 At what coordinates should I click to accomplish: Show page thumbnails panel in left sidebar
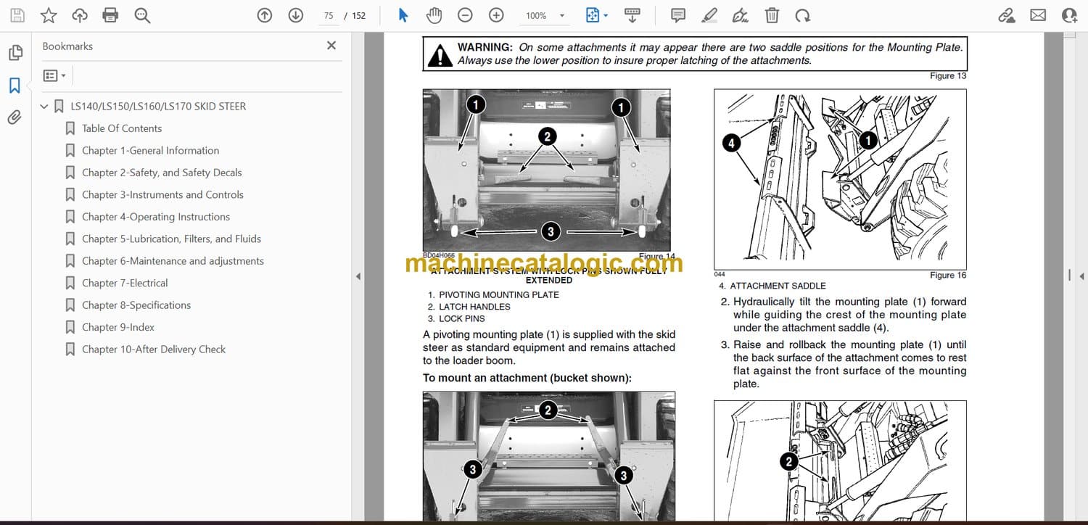pyautogui.click(x=15, y=53)
